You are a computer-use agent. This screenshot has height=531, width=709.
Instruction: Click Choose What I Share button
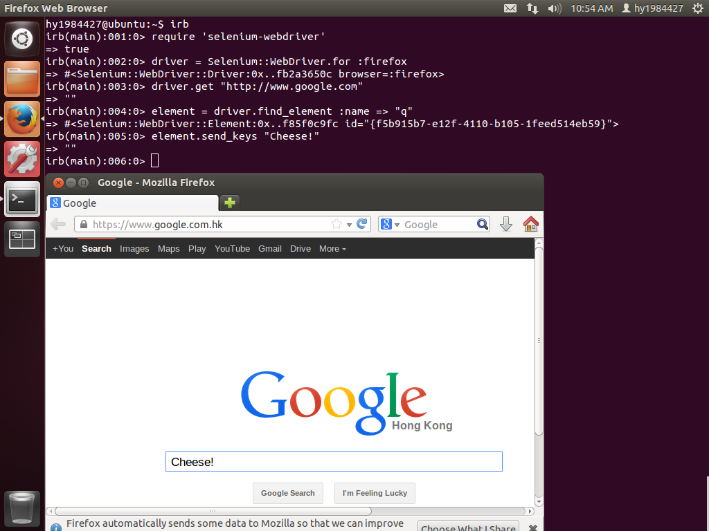469,526
